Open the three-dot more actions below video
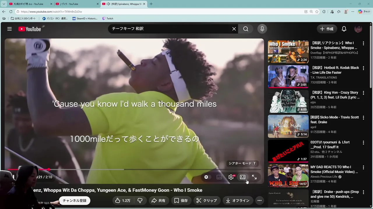This screenshot has width=373, height=209. tap(259, 201)
